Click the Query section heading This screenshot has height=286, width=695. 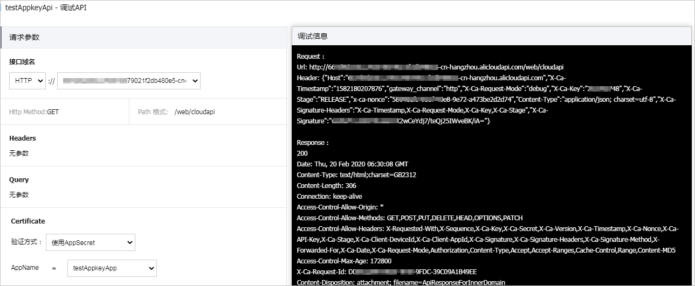[x=19, y=180]
